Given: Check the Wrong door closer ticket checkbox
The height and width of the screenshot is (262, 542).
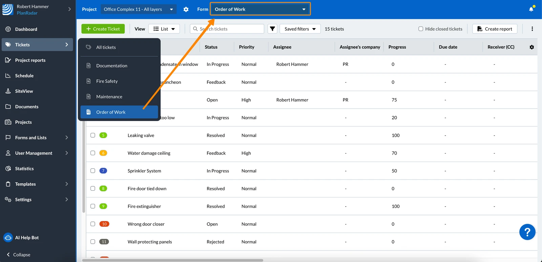Looking at the screenshot, I should click(x=93, y=224).
